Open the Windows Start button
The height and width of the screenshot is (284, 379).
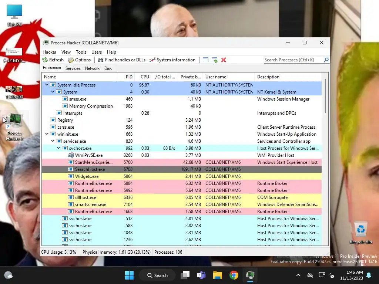[x=129, y=275]
